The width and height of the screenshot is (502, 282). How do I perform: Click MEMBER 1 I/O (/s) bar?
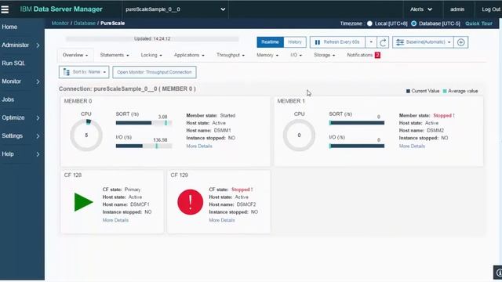pos(357,146)
